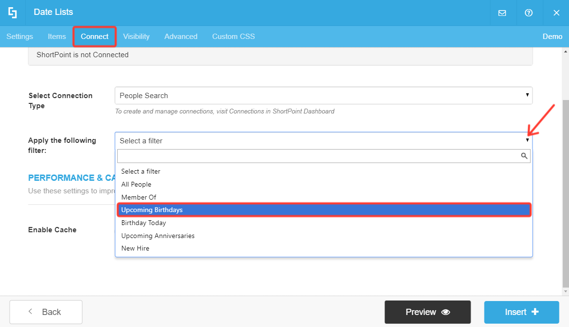Click the ShortPoint logo icon
Screen dimensions: 569x327
[12, 13]
